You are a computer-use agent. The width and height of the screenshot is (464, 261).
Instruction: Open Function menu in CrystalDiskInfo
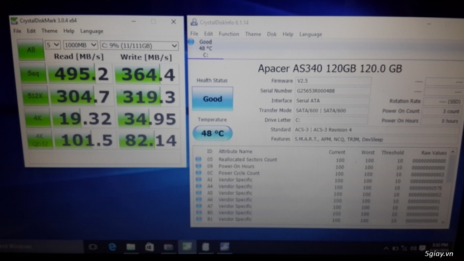pos(229,34)
